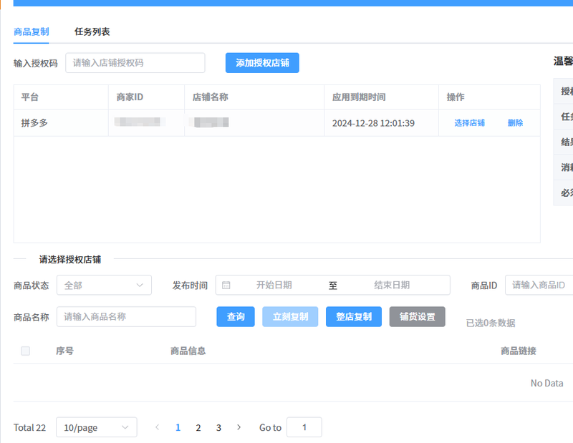This screenshot has height=443, width=573.
Task: Click 删除 link in store row
Action: point(515,123)
